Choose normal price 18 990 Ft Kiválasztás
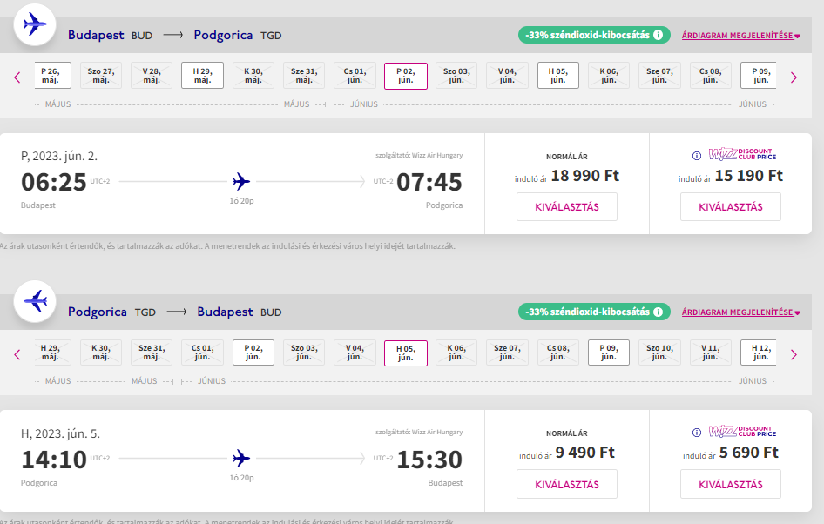 [x=567, y=207]
